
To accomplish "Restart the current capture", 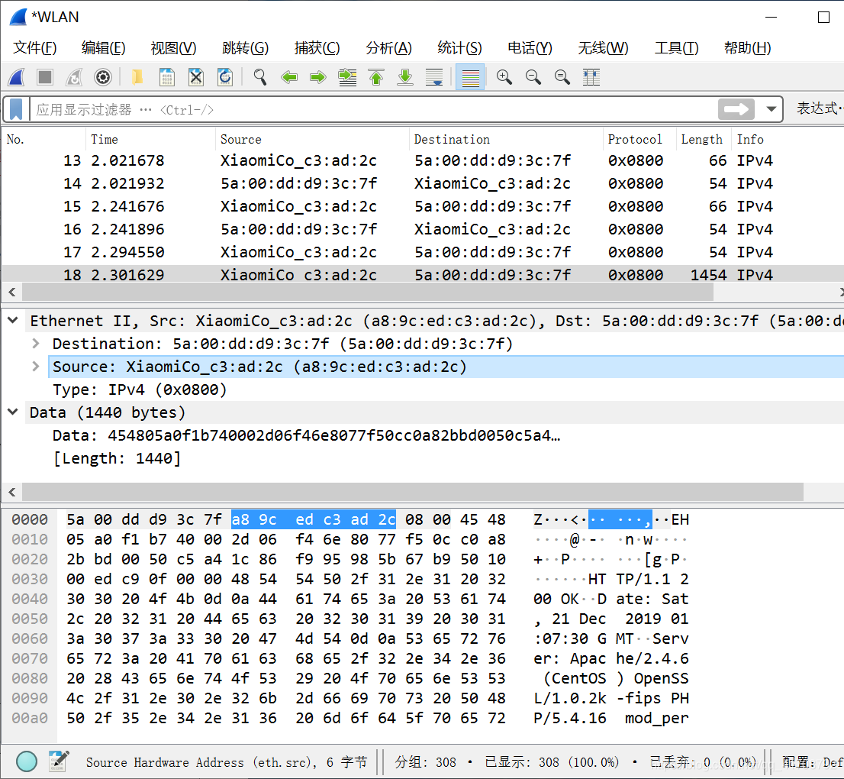I will point(74,78).
